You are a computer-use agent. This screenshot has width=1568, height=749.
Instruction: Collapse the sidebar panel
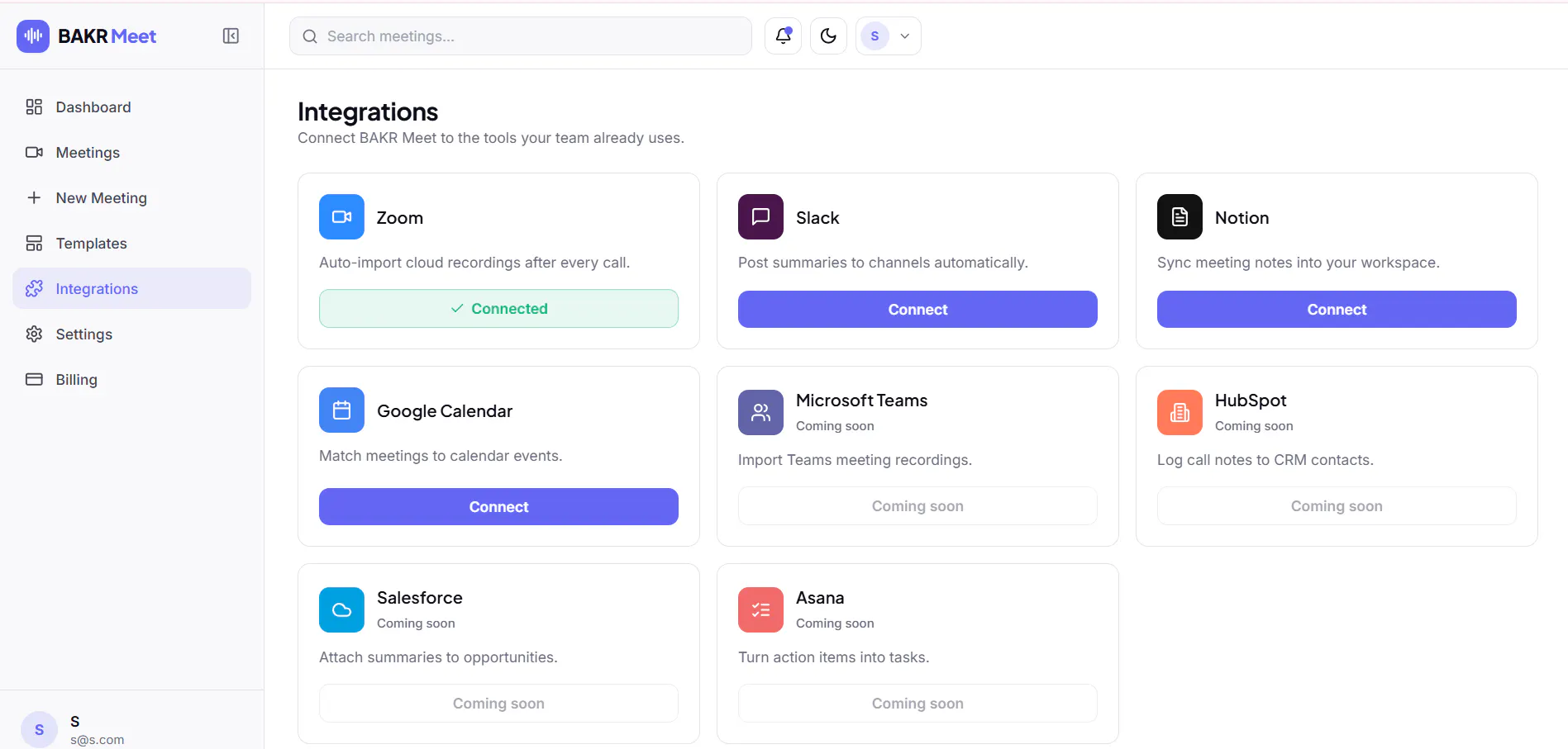click(x=231, y=36)
